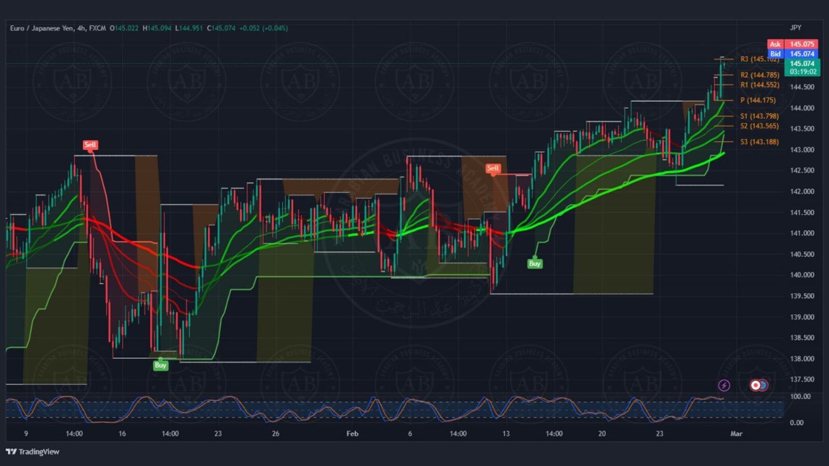Click 144.000 on the price axis

click(x=802, y=108)
